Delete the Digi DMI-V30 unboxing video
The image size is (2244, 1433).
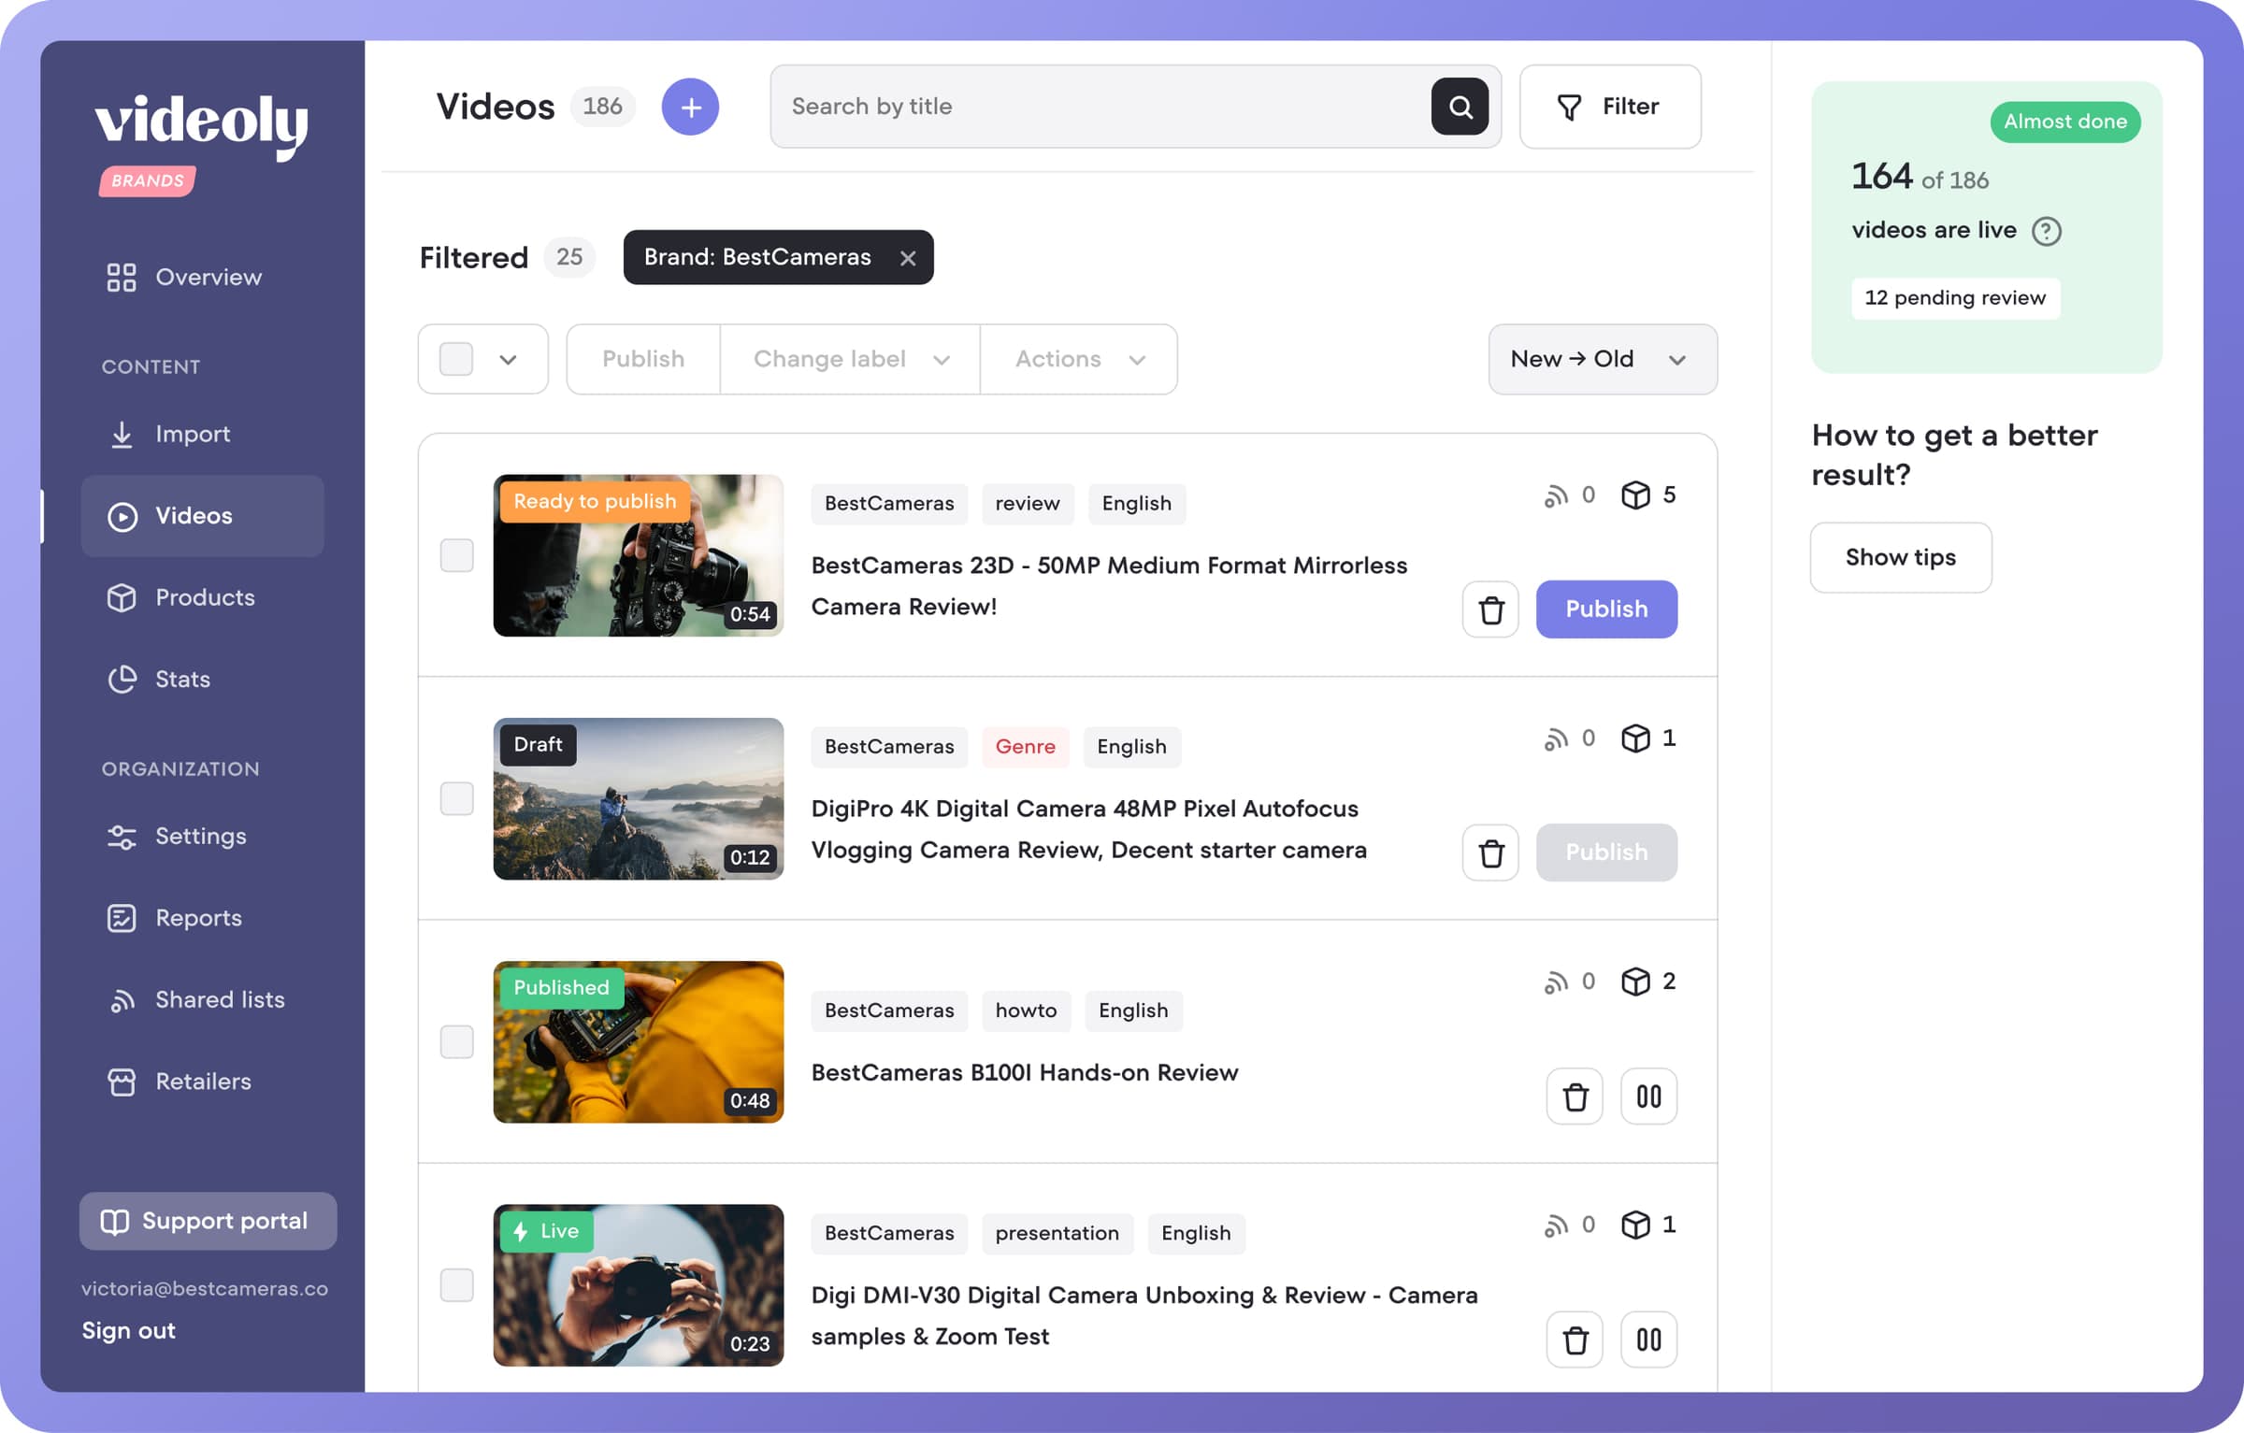(1575, 1340)
